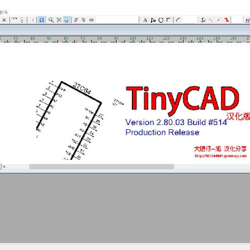Click the gray X icon beside magnifier
Viewport: 250px width, 250px height.
coord(59,20)
